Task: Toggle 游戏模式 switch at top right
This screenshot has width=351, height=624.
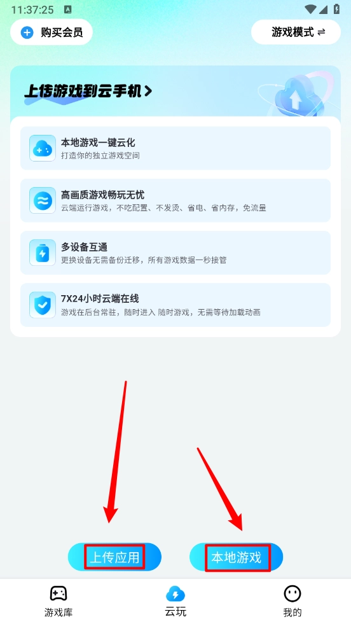Action: tap(296, 32)
